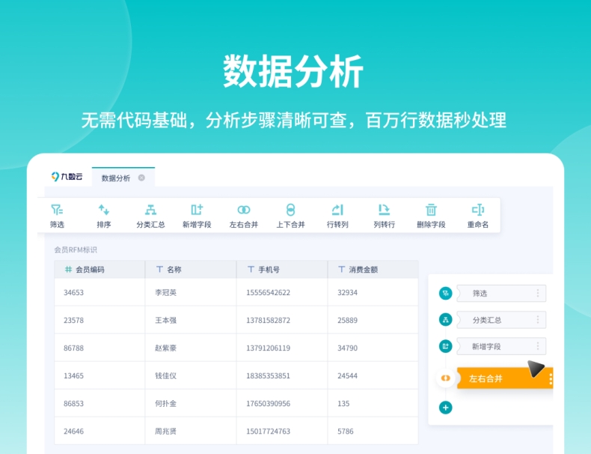
Task: Click the round 筛选 step icon in steps panel
Action: click(446, 293)
